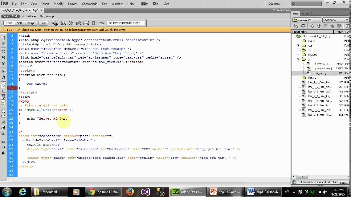Click Log button in Files panel
Image resolution: width=351 pixels, height=197 pixels.
tap(344, 182)
